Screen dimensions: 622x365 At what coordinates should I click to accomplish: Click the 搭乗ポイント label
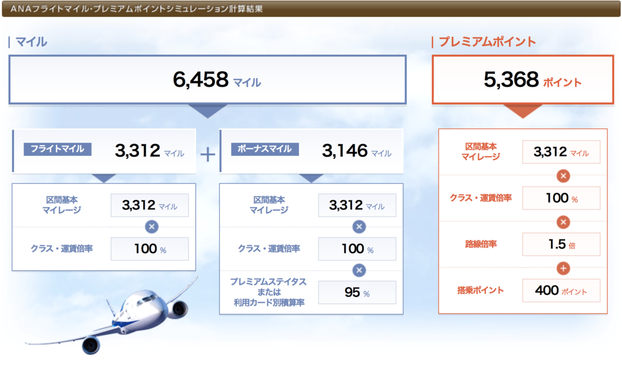coord(481,290)
